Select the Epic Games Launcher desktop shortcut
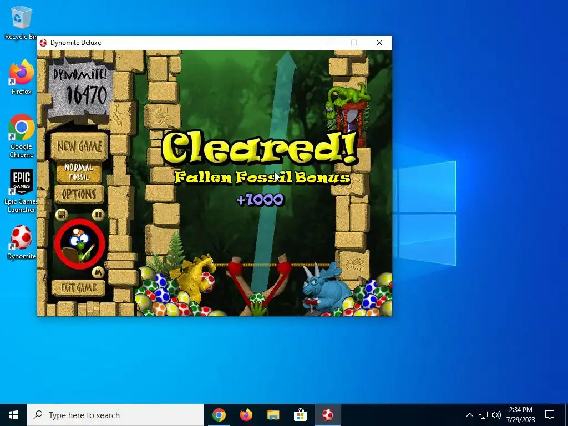 [21, 191]
